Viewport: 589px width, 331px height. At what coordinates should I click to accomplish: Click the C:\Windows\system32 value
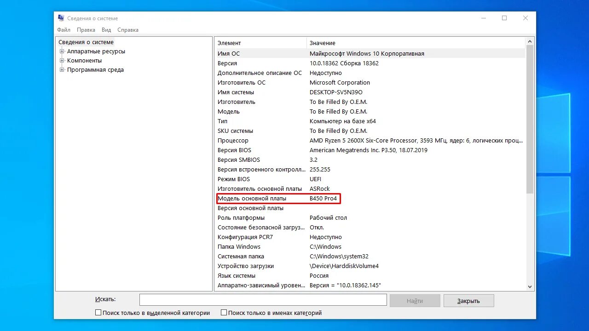339,256
